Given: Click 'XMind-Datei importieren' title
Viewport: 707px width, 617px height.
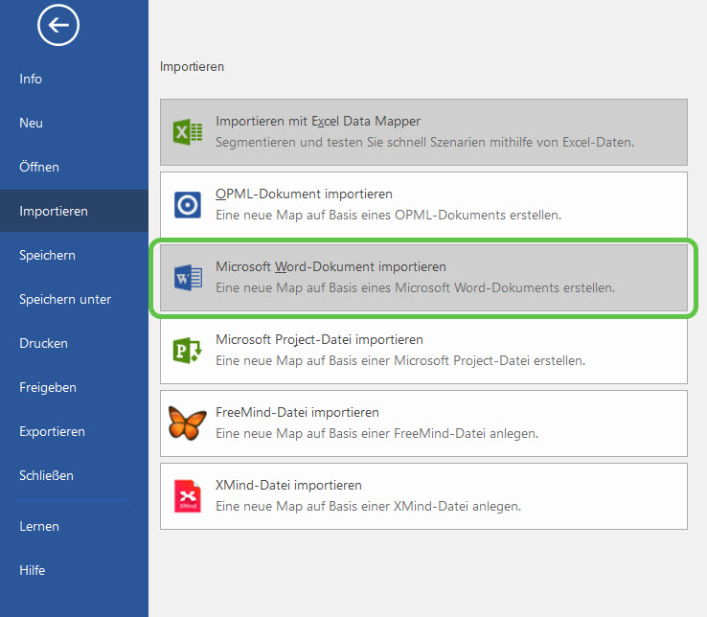Looking at the screenshot, I should (288, 486).
